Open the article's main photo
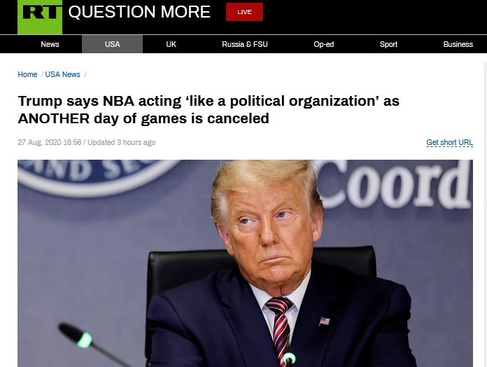Image resolution: width=487 pixels, height=367 pixels. (x=245, y=263)
